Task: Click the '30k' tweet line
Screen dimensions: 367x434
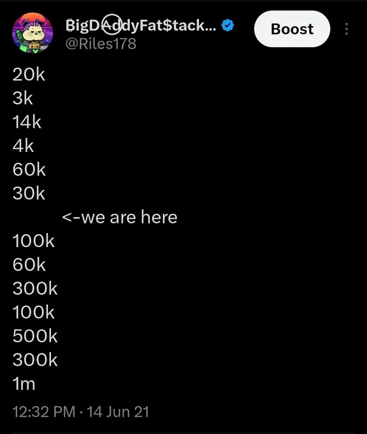Action: pos(29,193)
